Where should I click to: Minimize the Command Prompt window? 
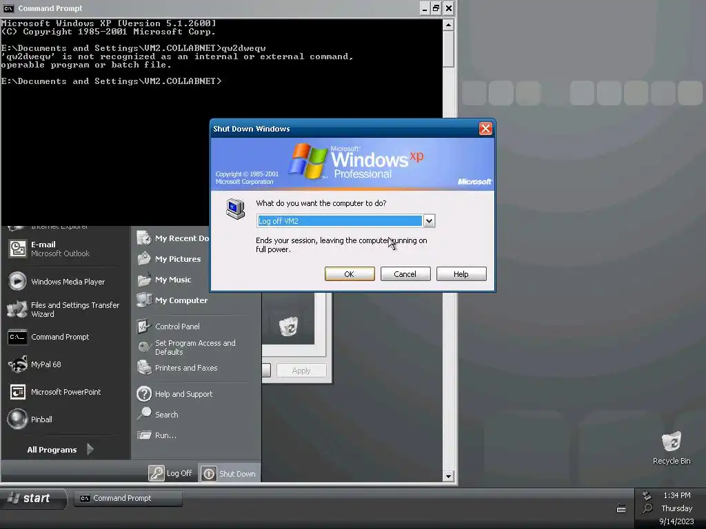point(425,8)
